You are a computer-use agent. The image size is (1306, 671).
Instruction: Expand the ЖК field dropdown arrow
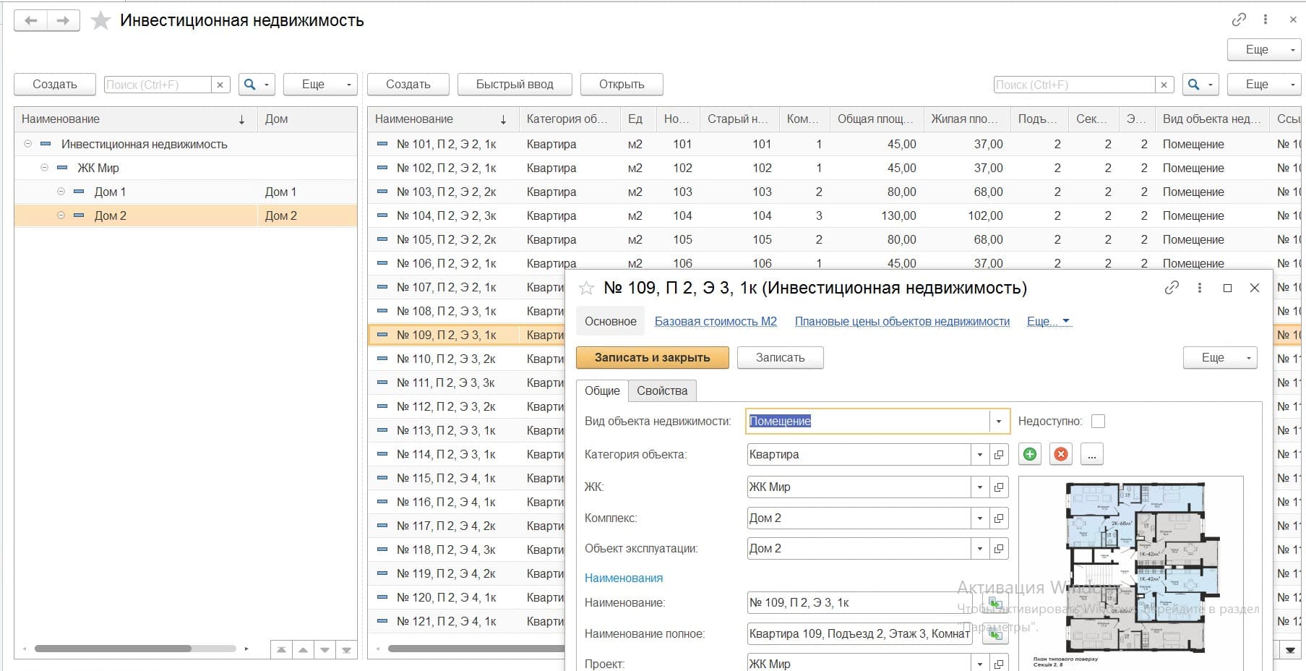[980, 487]
